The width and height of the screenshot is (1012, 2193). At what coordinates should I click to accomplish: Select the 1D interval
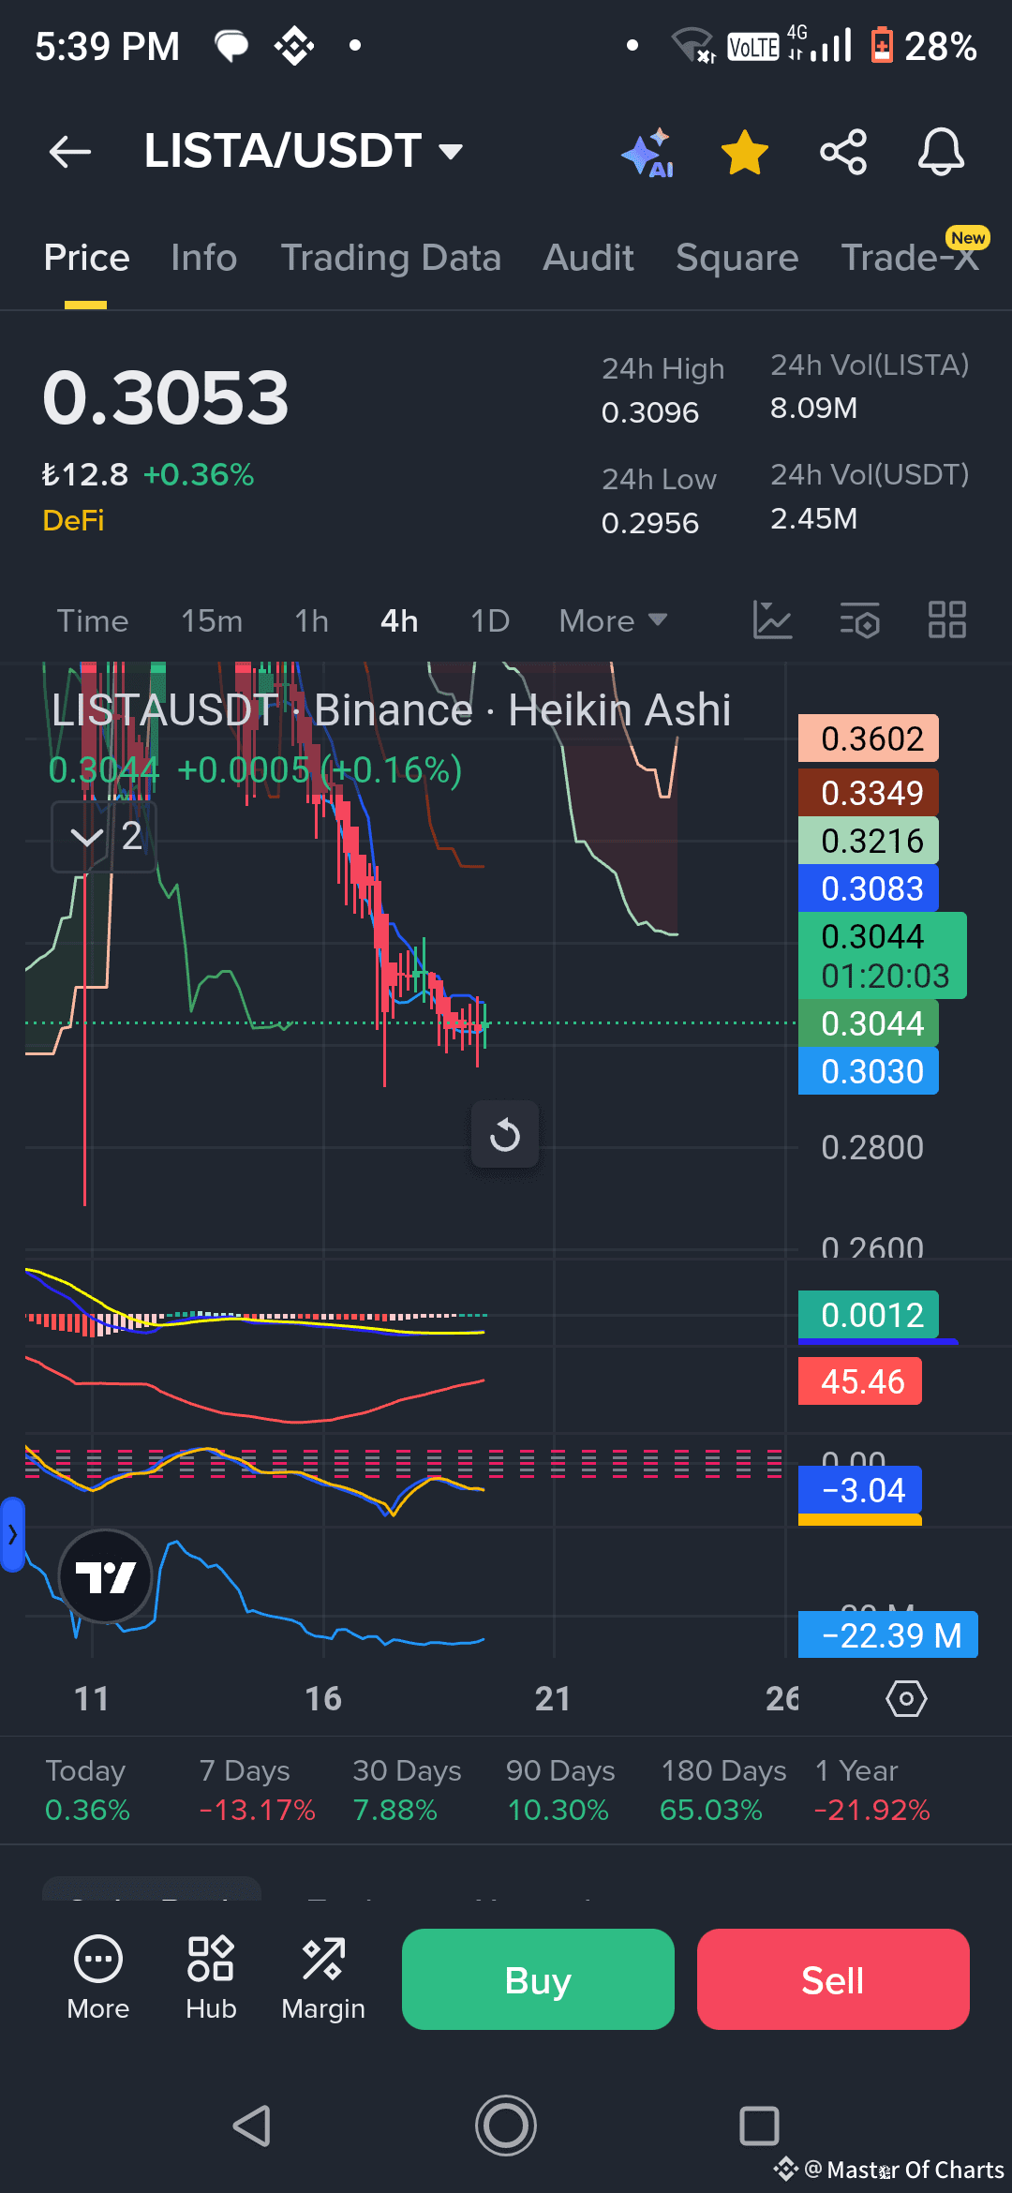click(490, 620)
